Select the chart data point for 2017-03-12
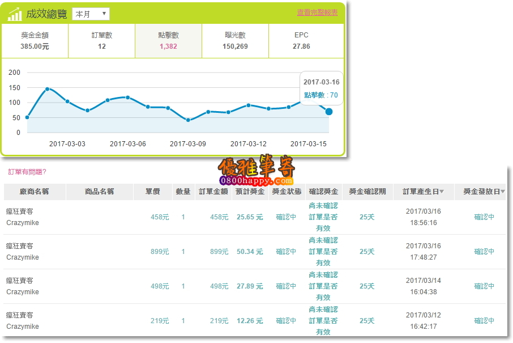The width and height of the screenshot is (513, 343). pyautogui.click(x=249, y=105)
